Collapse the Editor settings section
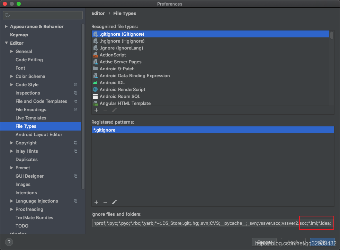The image size is (340, 250). coord(6,43)
